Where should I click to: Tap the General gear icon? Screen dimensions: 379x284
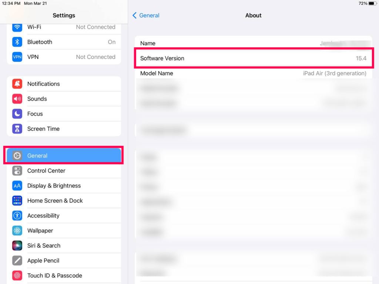tap(17, 156)
